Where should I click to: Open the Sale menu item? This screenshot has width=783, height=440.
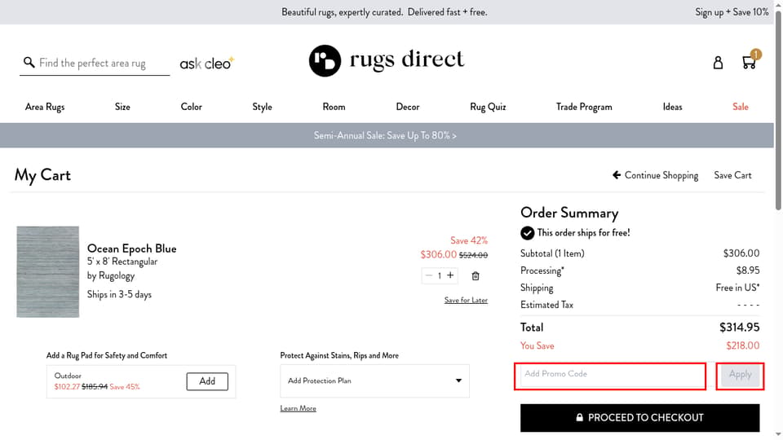tap(740, 107)
